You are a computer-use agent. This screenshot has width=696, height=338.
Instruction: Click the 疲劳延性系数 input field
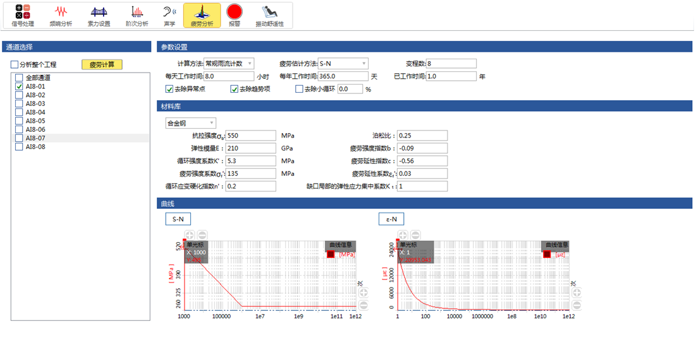click(x=422, y=173)
